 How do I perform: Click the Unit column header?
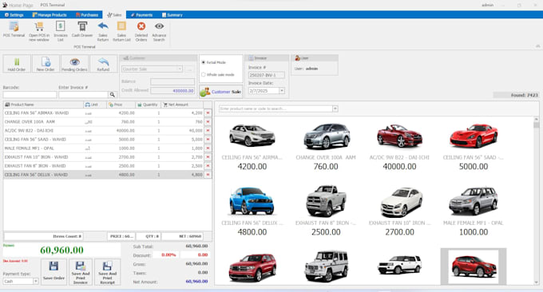95,105
